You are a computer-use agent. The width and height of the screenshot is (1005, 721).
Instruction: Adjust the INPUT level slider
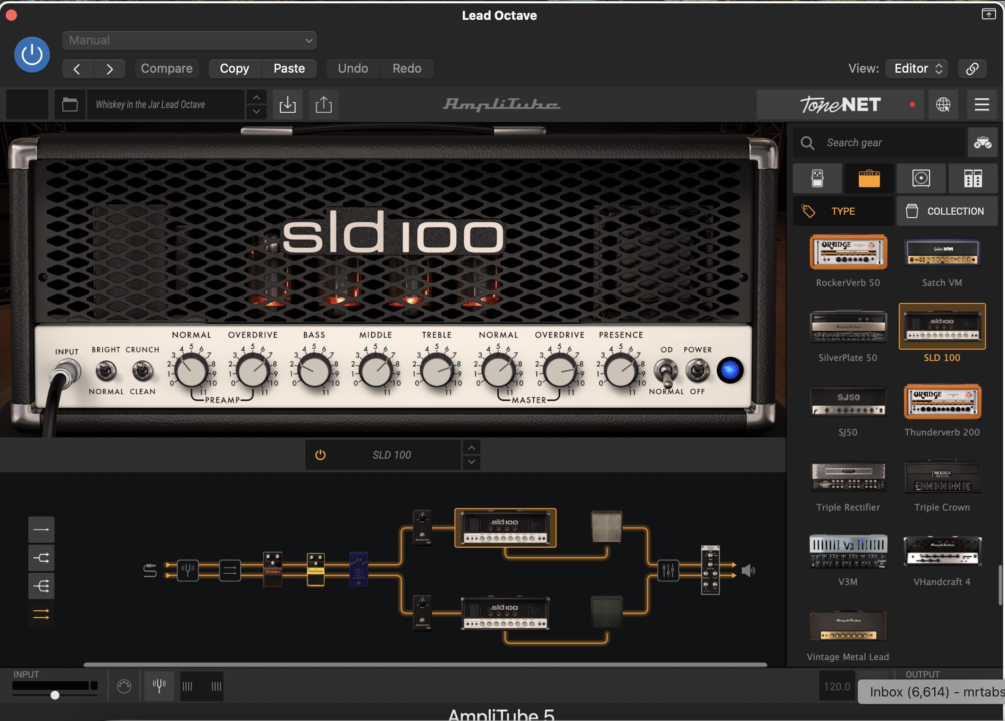click(55, 695)
